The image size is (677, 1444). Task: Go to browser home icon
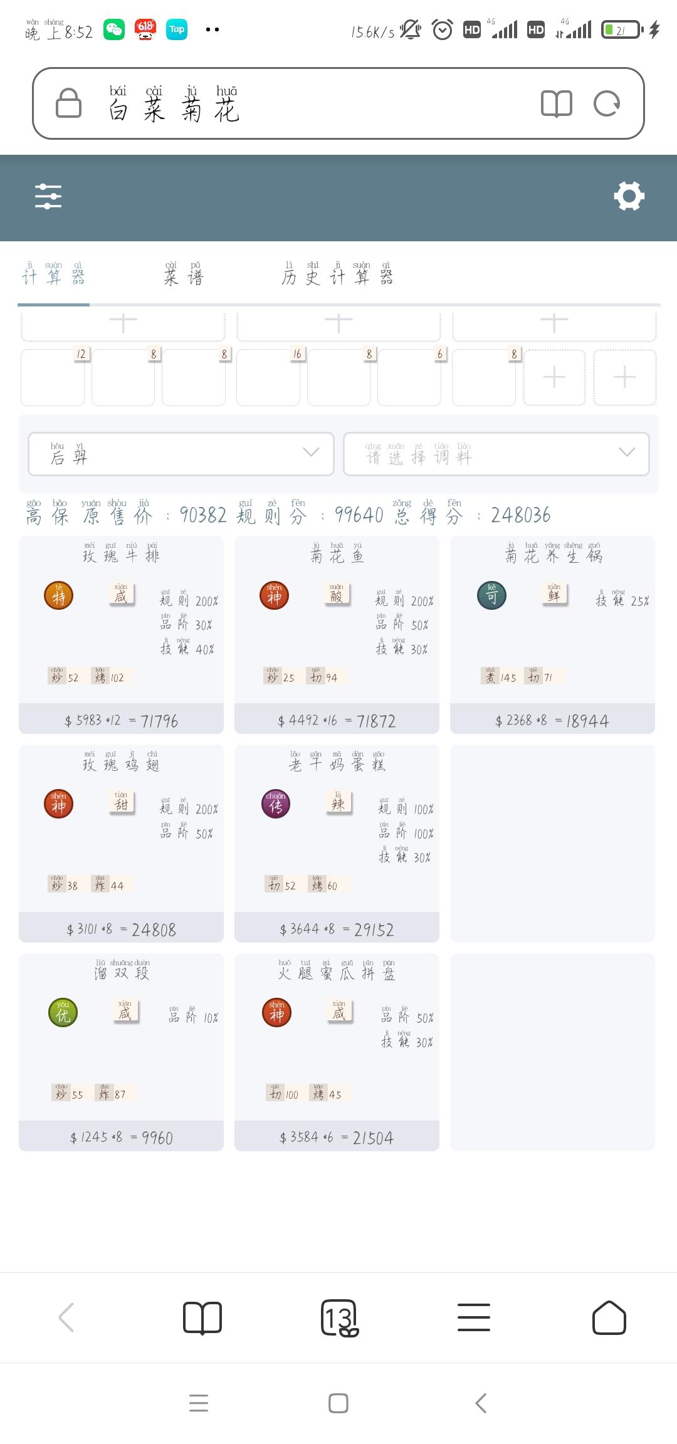609,1317
